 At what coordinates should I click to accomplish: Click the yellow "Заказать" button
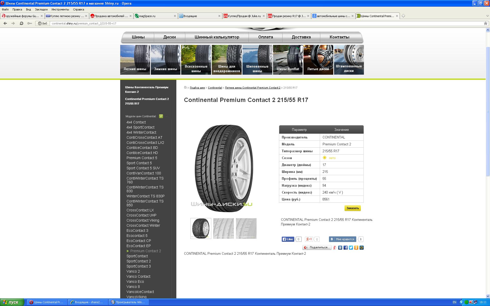[x=352, y=208]
